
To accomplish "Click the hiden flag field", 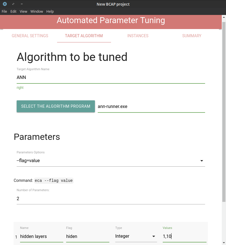I will [88, 237].
